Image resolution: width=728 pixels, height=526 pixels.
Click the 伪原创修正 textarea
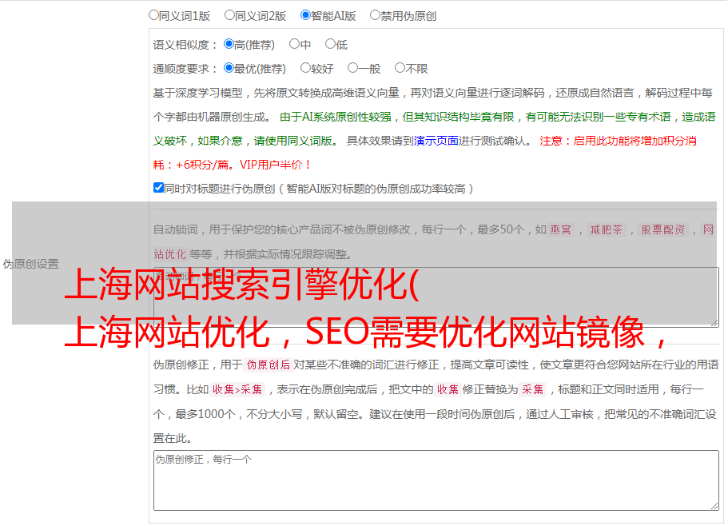pos(436,480)
